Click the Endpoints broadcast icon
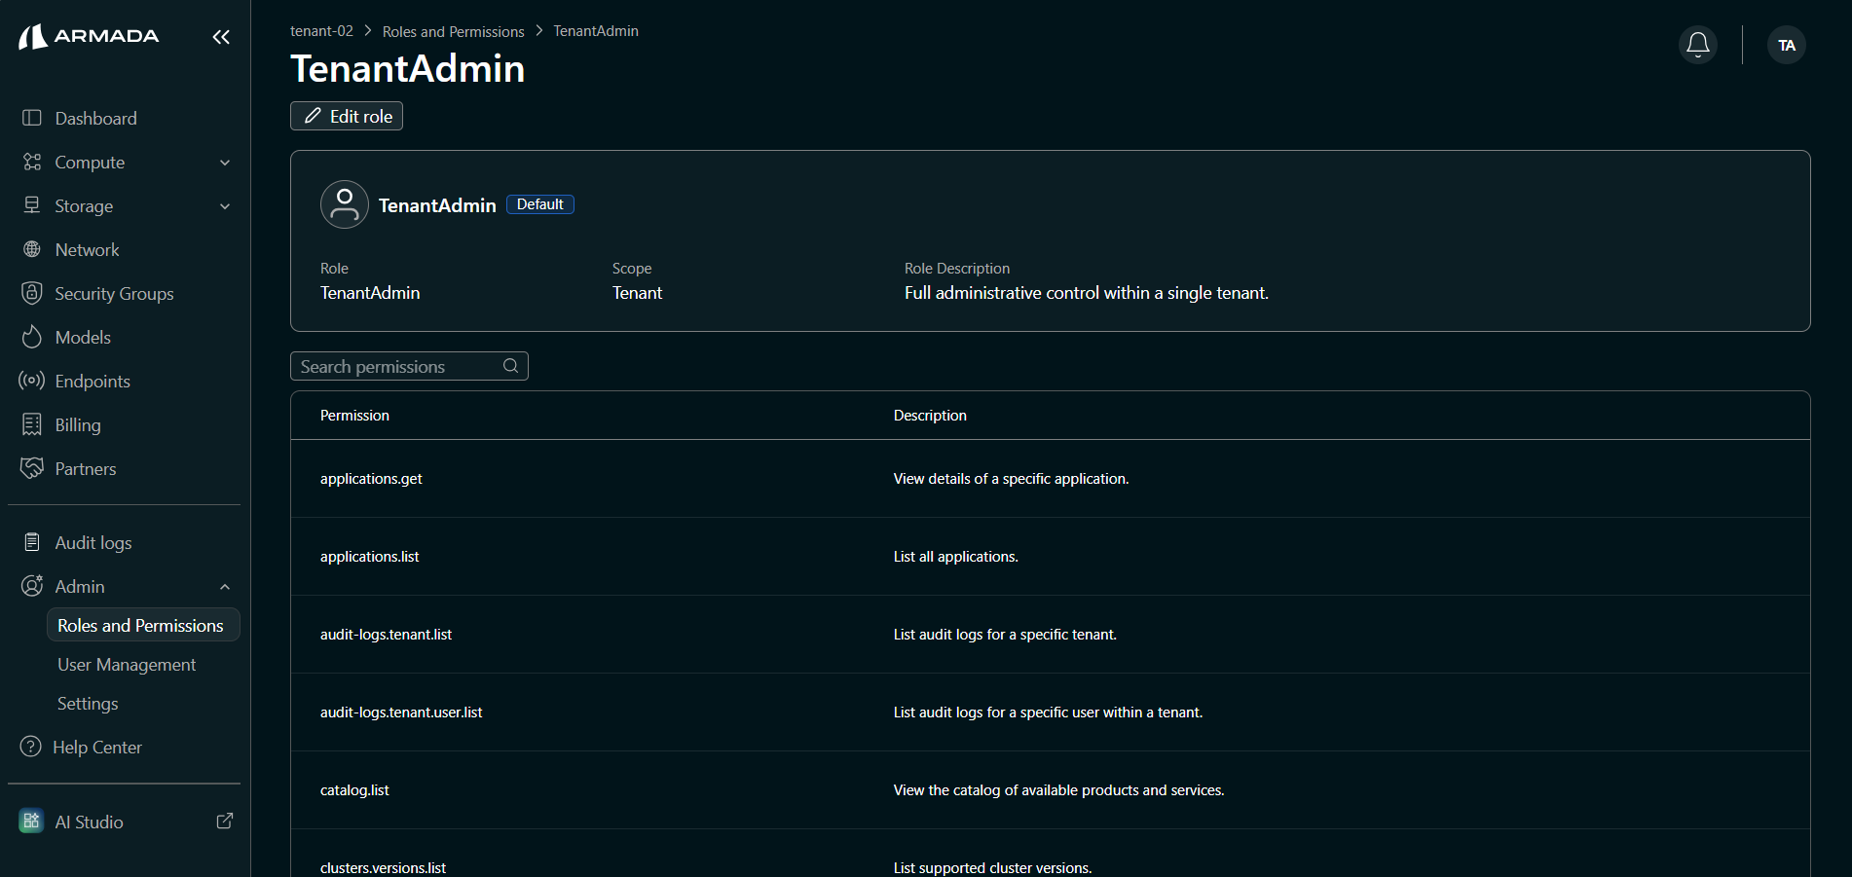Viewport: 1852px width, 877px height. tap(32, 381)
